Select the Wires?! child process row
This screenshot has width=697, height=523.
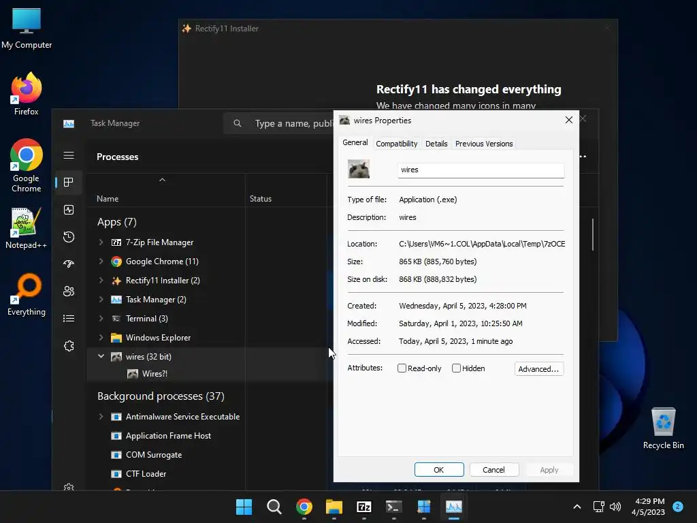pyautogui.click(x=210, y=374)
